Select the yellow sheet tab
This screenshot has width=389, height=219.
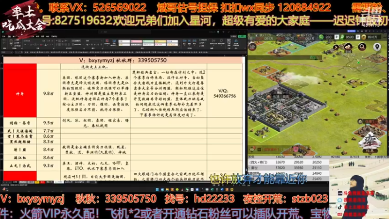[37, 182]
